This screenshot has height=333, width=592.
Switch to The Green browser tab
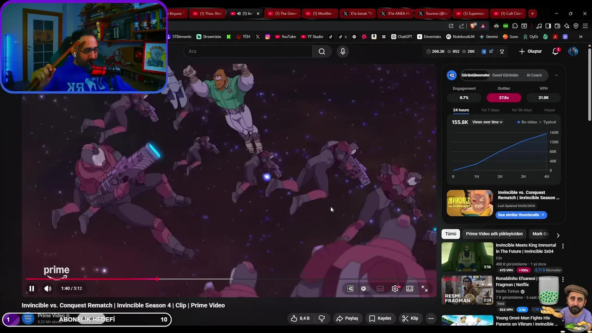coord(282,13)
